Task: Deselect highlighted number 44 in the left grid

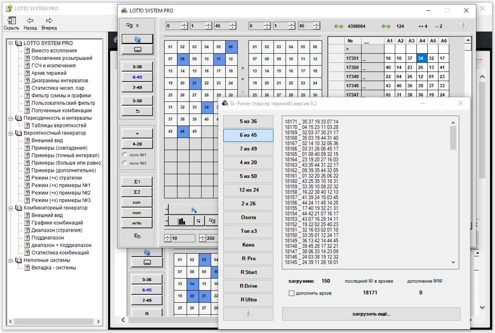Action: [x=182, y=131]
